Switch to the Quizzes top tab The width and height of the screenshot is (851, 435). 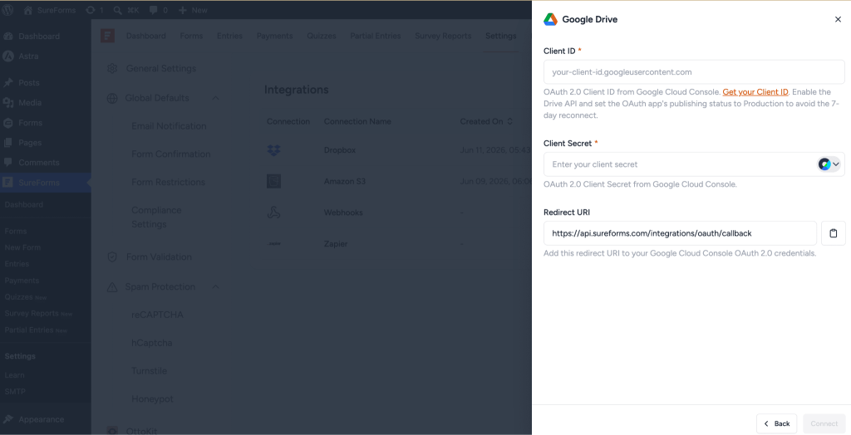tap(322, 36)
